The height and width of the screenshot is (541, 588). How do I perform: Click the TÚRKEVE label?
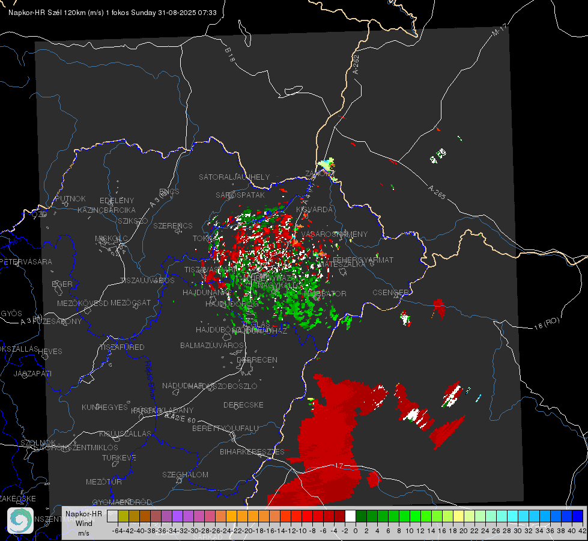[120, 457]
